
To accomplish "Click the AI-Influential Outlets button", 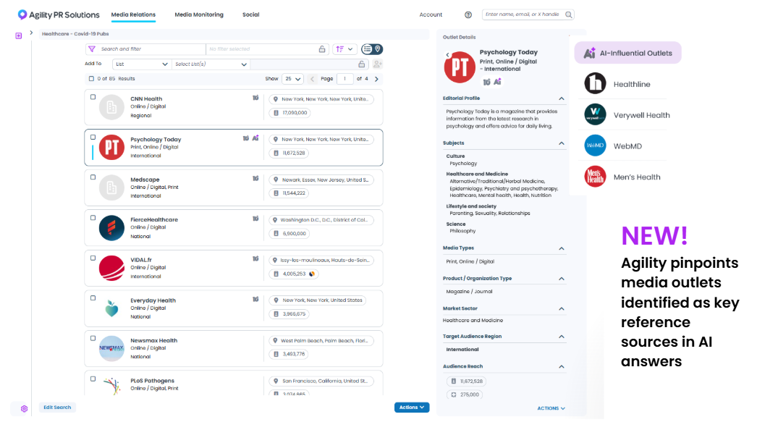I will [x=627, y=53].
